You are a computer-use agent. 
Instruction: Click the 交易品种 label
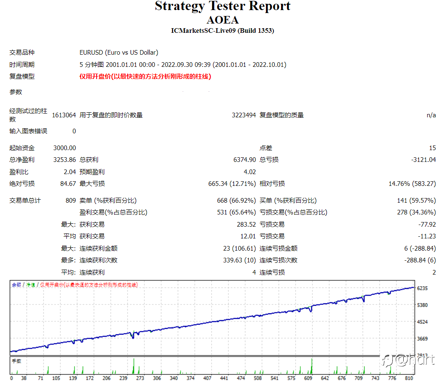(x=22, y=53)
